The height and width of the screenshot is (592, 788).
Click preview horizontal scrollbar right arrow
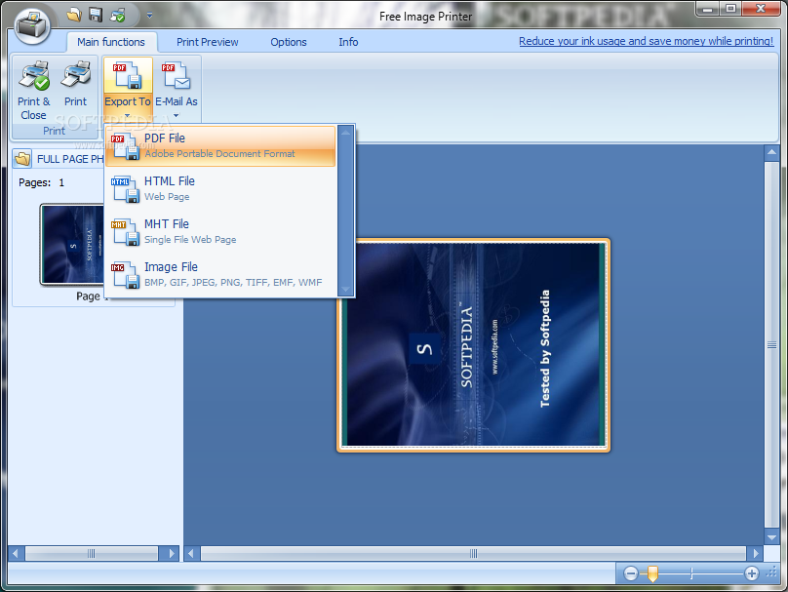tap(755, 554)
